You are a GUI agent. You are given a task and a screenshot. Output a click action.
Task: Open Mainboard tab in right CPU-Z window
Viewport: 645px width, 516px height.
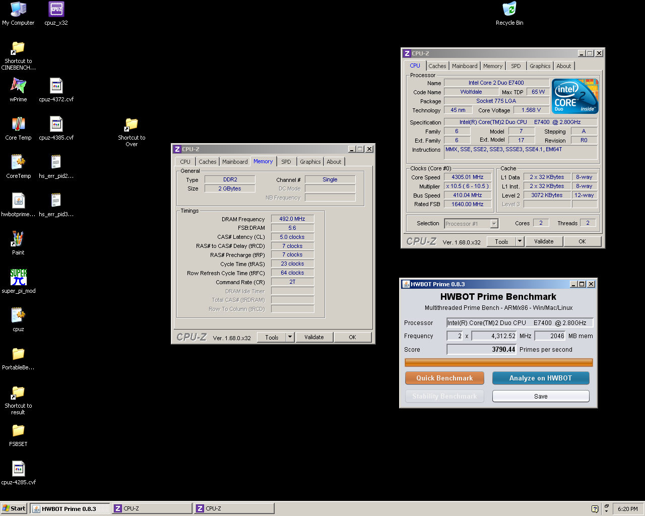[465, 66]
